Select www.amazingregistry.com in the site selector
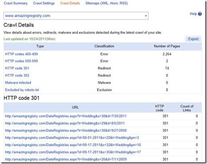 click(x=76, y=16)
